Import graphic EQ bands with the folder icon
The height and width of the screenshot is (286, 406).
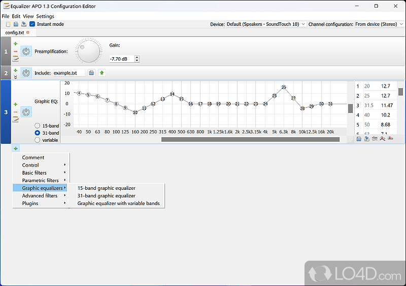(359, 139)
